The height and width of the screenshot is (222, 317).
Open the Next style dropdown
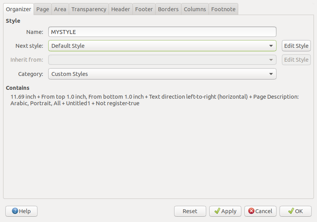click(162, 46)
